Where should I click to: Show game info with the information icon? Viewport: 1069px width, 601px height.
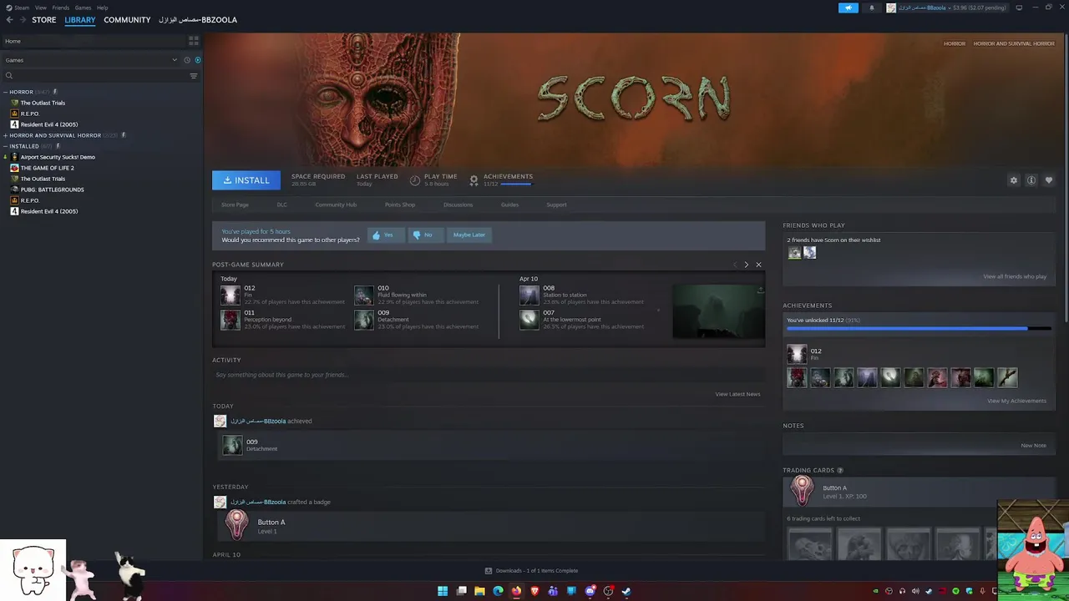1031,180
